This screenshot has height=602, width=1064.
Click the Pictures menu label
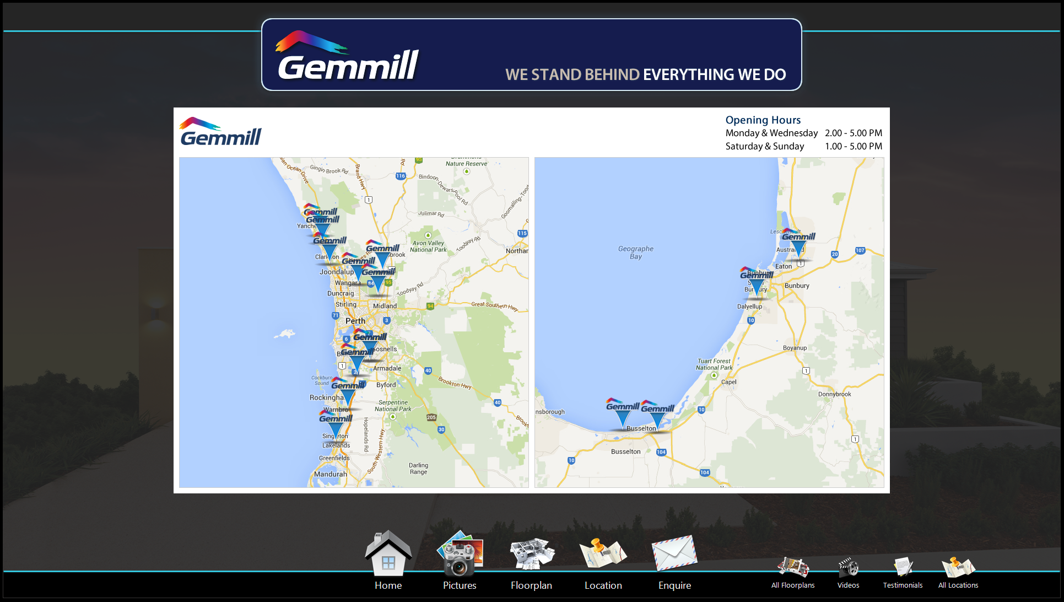point(460,585)
